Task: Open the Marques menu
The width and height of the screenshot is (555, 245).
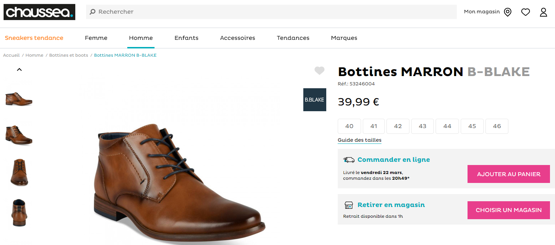Action: tap(344, 38)
